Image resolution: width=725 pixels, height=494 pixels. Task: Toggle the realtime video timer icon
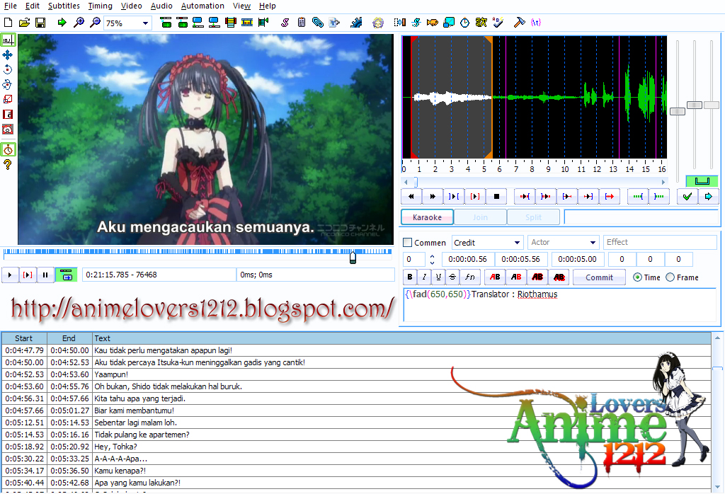[x=8, y=149]
